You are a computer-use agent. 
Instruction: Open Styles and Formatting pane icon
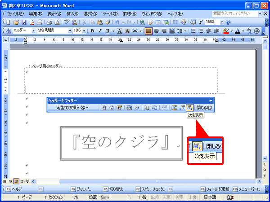(8, 31)
